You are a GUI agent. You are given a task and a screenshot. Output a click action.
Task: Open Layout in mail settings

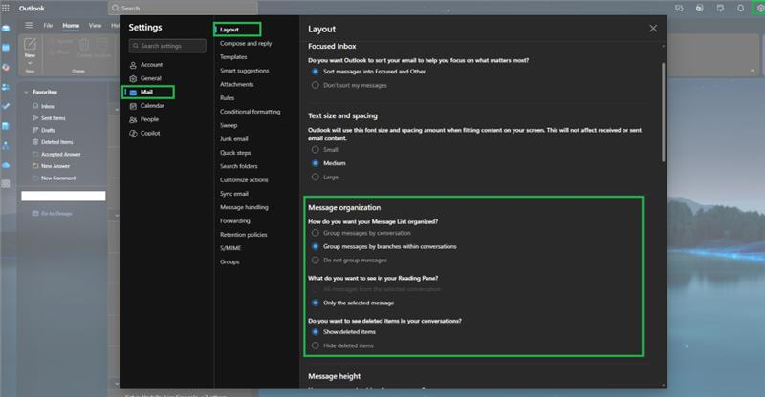click(229, 30)
